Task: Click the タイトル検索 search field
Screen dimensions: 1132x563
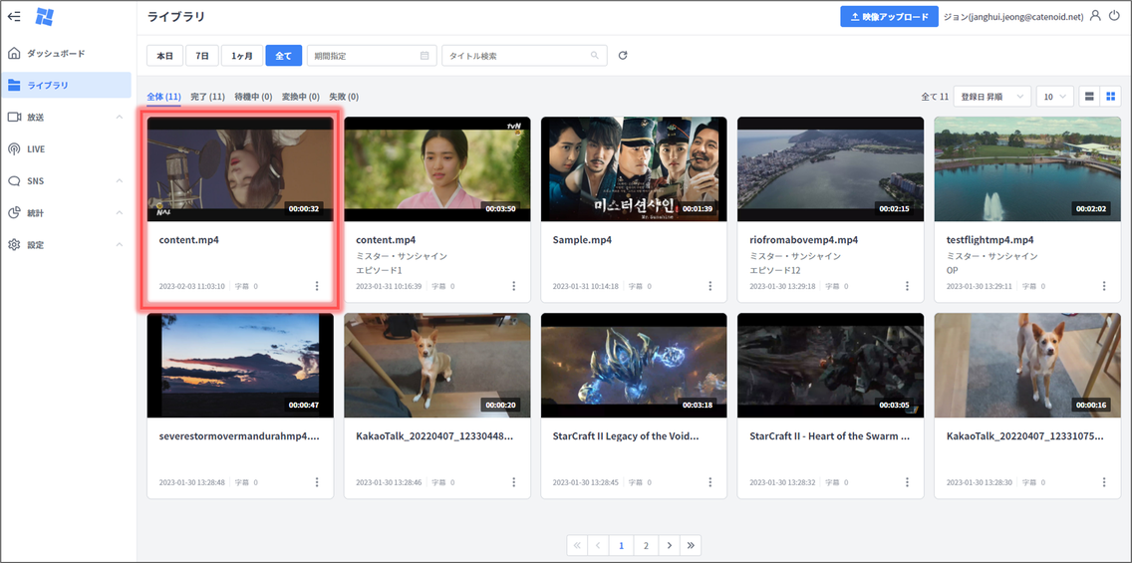Action: click(518, 56)
